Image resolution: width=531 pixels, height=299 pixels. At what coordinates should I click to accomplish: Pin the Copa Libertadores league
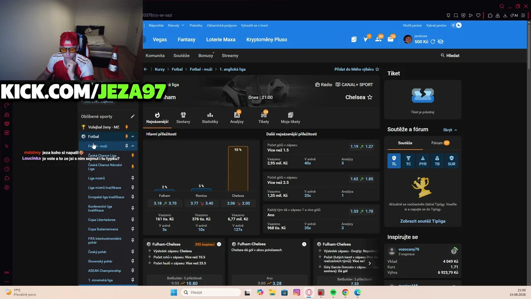coord(133,220)
